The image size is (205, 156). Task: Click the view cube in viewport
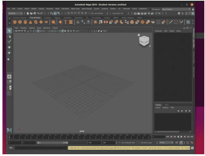click(144, 41)
